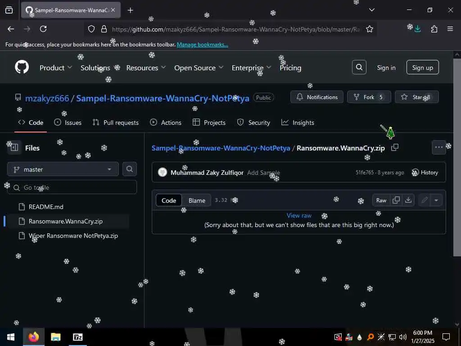Click the View raw link
This screenshot has height=346, width=461.
(299, 215)
